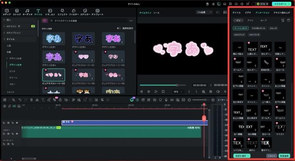Screen dimensions: 295x161
Task: Open the トランジション (Transitions) icon
Action: [50, 10]
